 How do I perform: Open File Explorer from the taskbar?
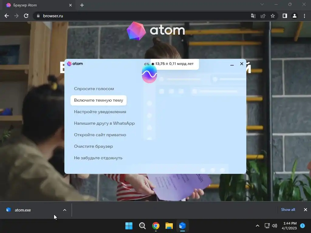point(169,226)
